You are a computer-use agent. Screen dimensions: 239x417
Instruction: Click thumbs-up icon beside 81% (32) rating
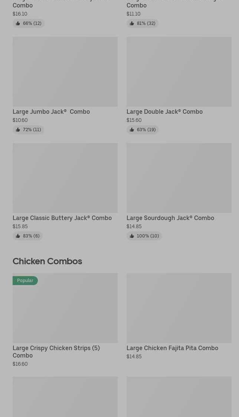pyautogui.click(x=132, y=23)
